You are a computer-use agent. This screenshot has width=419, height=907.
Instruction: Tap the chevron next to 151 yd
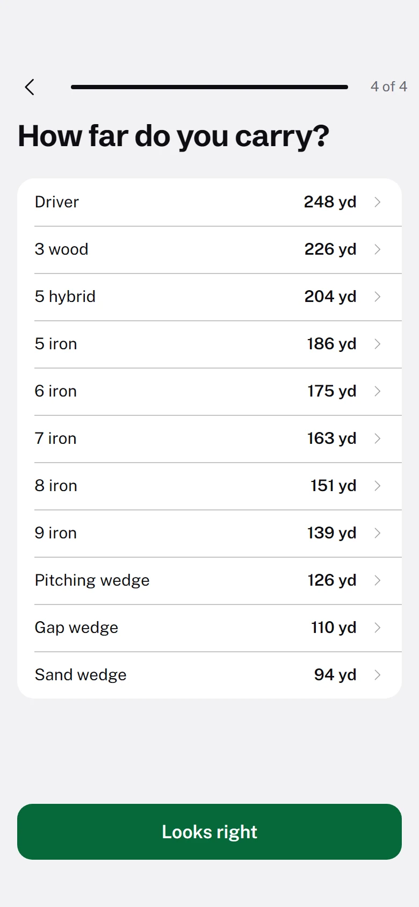tap(378, 486)
